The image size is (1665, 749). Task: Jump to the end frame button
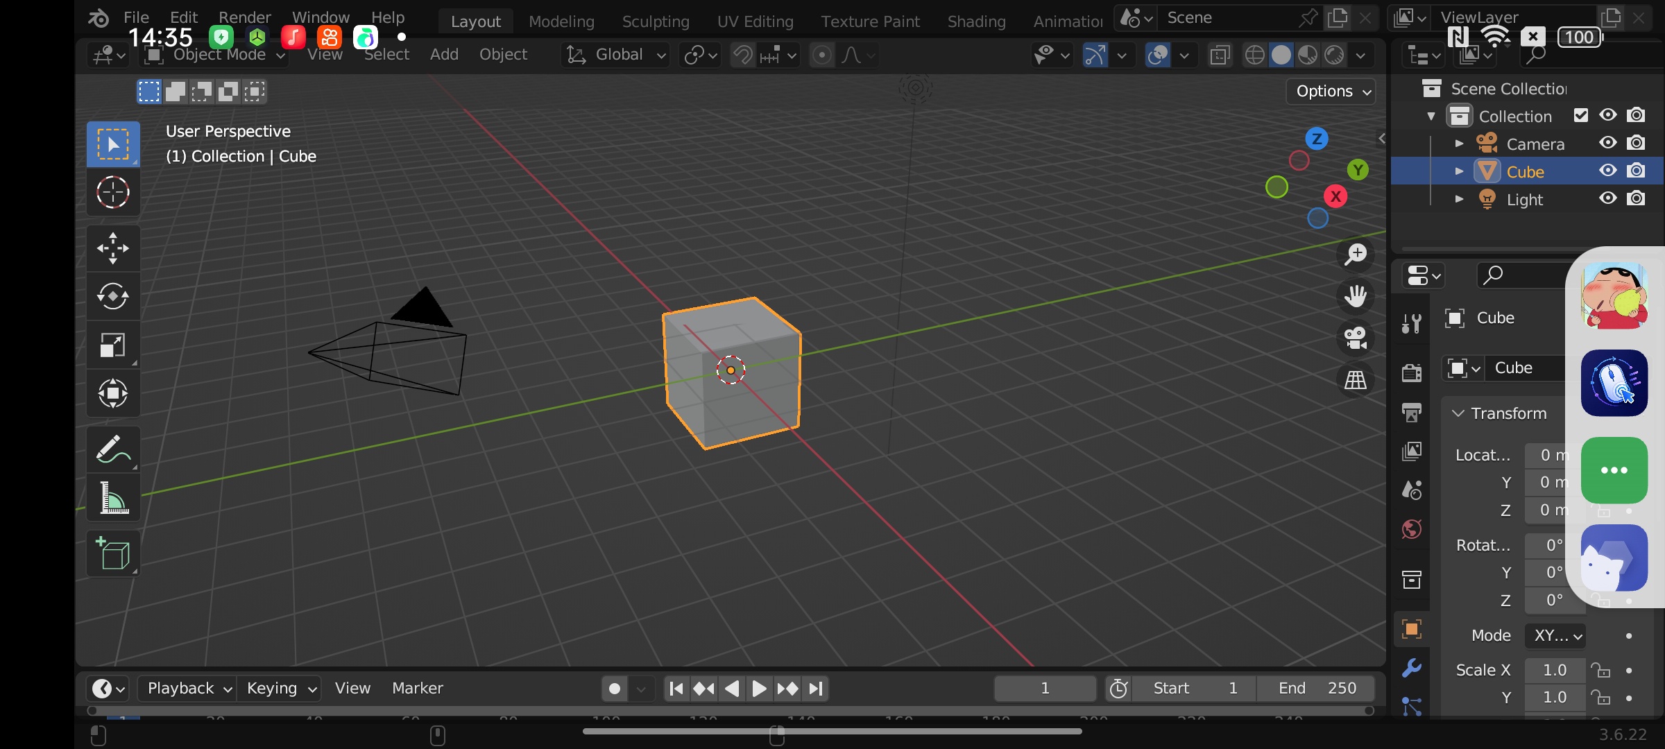[x=816, y=689]
